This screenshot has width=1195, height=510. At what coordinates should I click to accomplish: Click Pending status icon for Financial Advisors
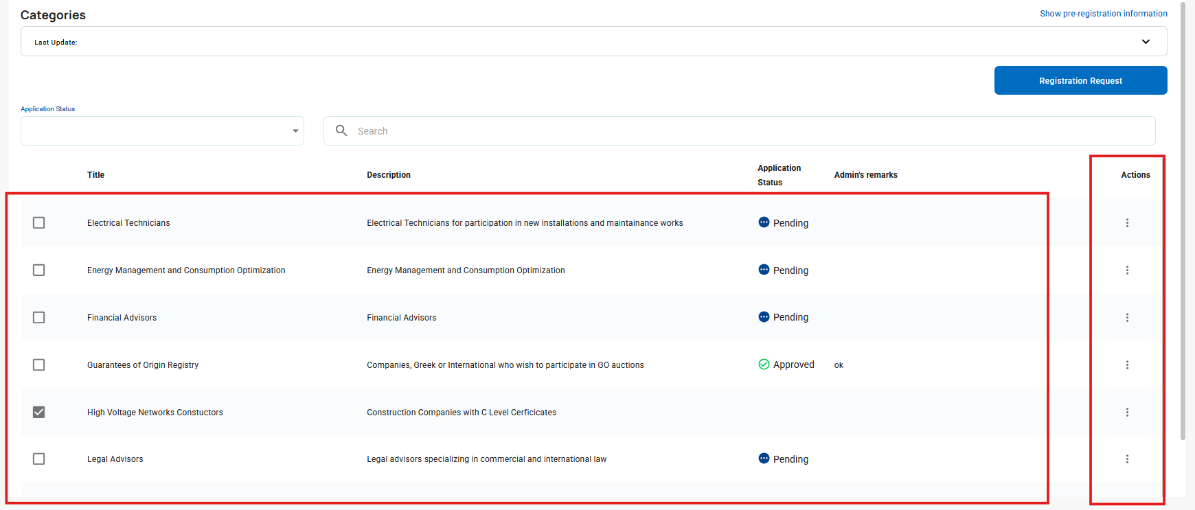764,316
